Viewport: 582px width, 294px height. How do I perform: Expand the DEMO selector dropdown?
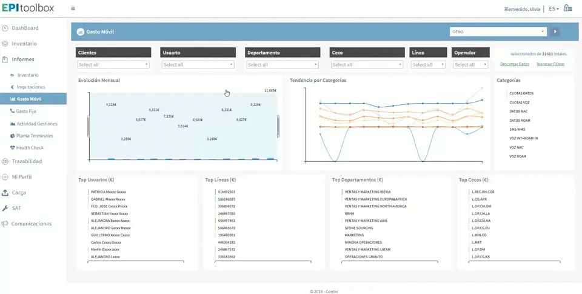pos(498,32)
